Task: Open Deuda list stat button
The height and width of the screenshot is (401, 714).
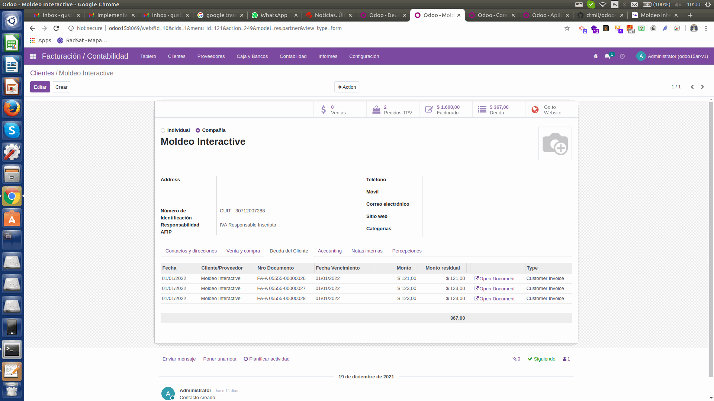Action: coord(499,110)
